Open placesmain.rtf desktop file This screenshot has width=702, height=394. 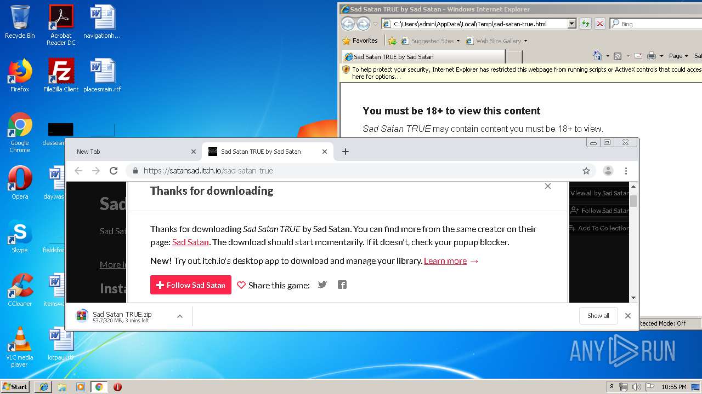coord(102,76)
